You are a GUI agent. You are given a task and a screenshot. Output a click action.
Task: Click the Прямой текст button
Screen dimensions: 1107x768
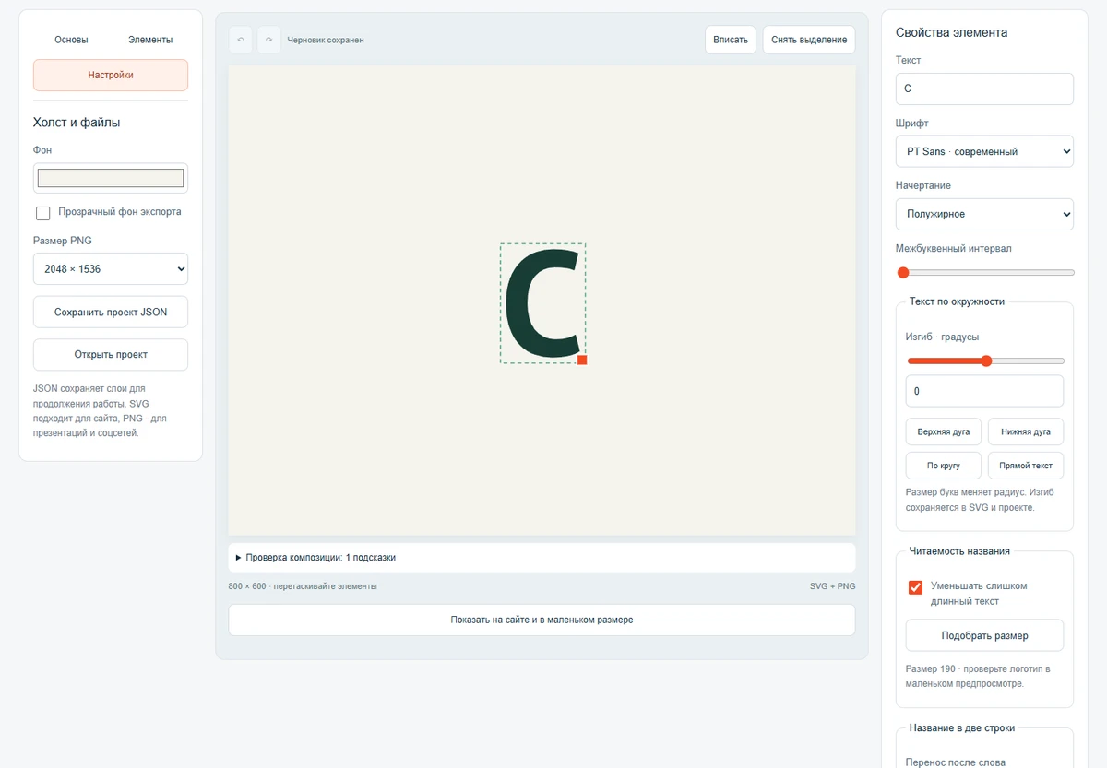(x=1026, y=466)
